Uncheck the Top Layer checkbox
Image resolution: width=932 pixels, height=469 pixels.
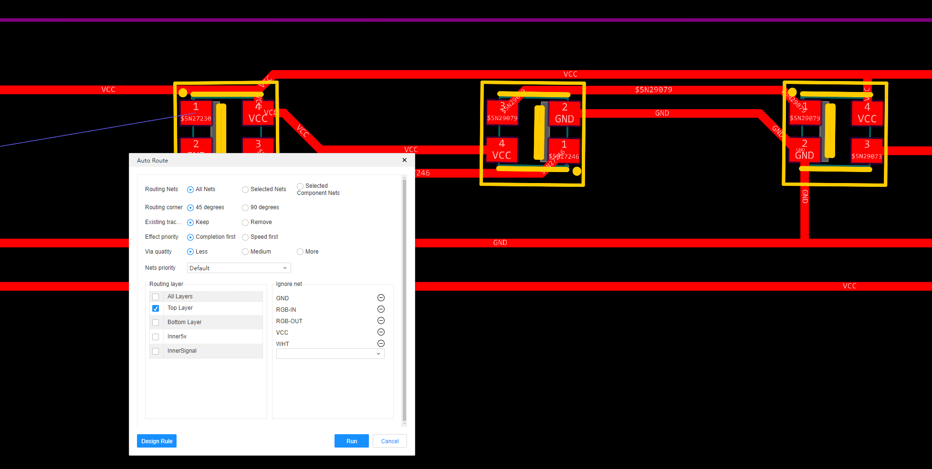coord(156,308)
